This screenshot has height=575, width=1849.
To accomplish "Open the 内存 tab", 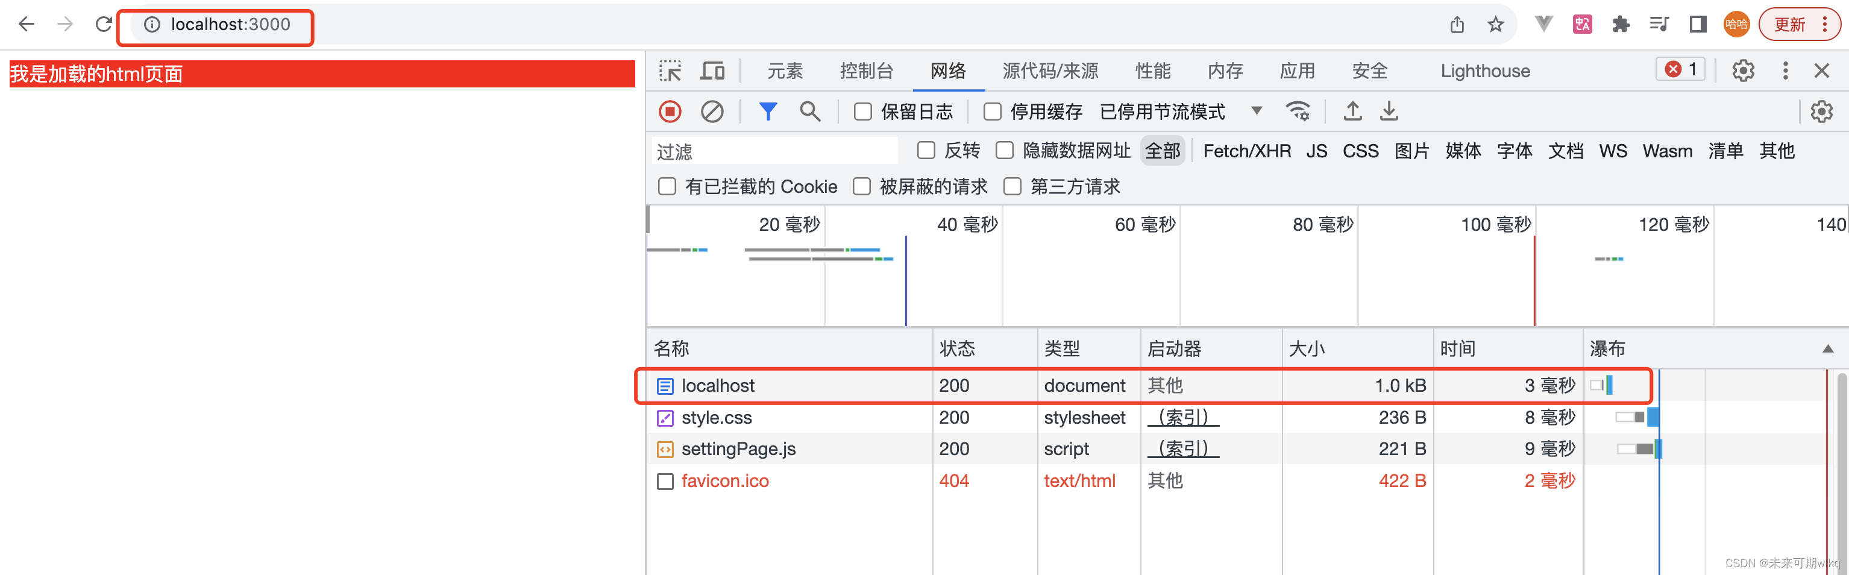I will [1225, 71].
